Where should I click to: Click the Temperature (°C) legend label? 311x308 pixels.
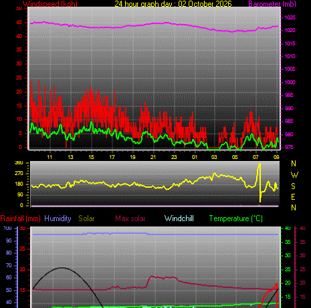pyautogui.click(x=236, y=218)
